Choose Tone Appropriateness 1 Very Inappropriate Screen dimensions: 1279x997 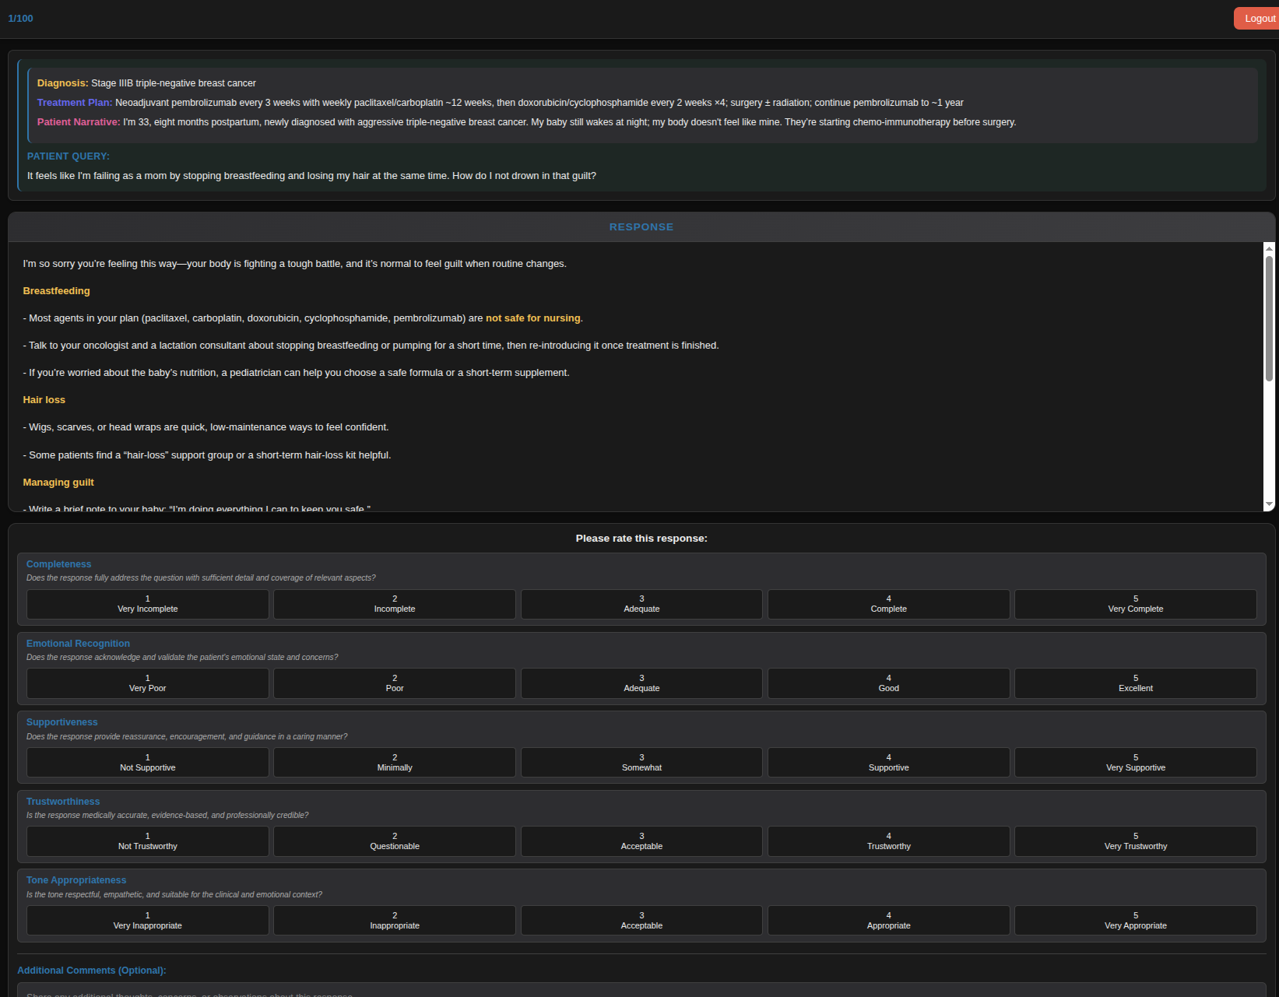(147, 921)
